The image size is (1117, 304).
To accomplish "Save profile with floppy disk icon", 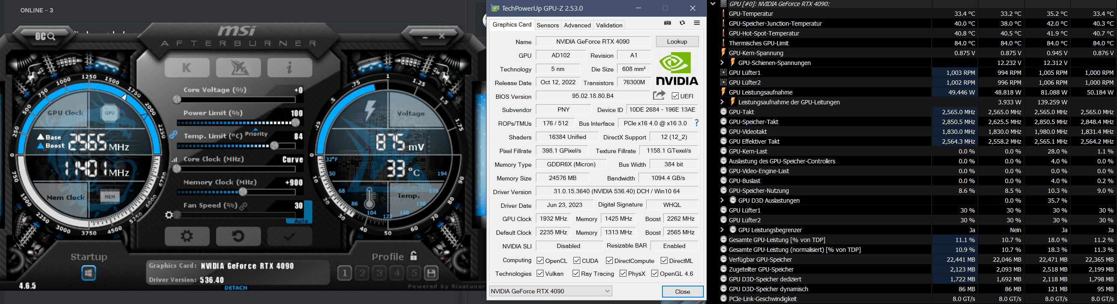I will click(431, 273).
